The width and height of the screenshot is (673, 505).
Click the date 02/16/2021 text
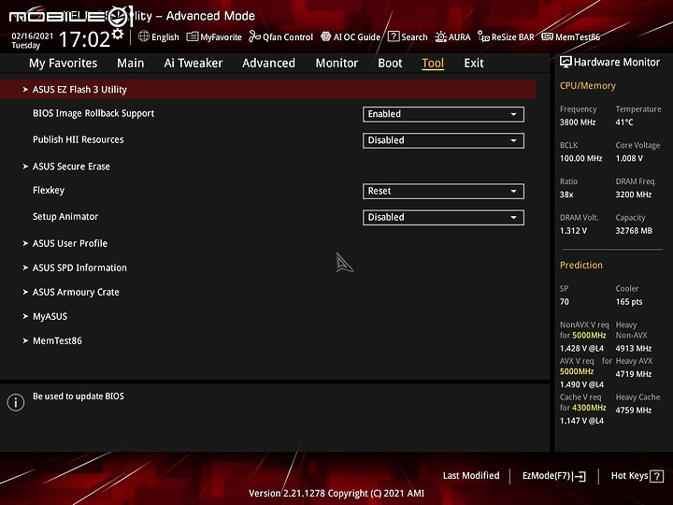coord(32,36)
